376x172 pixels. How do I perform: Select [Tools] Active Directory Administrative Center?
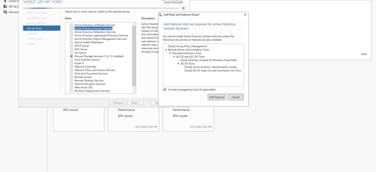click(x=211, y=67)
